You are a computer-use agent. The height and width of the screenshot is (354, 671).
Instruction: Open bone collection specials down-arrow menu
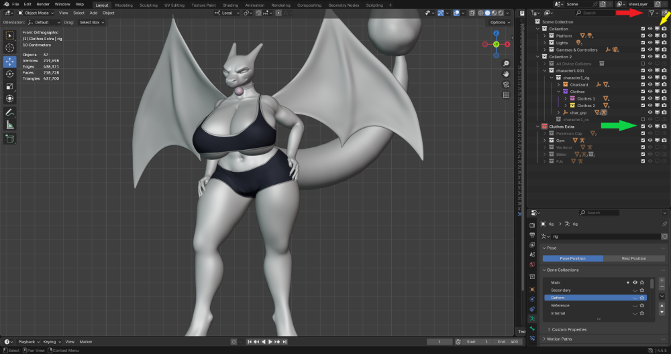662,296
